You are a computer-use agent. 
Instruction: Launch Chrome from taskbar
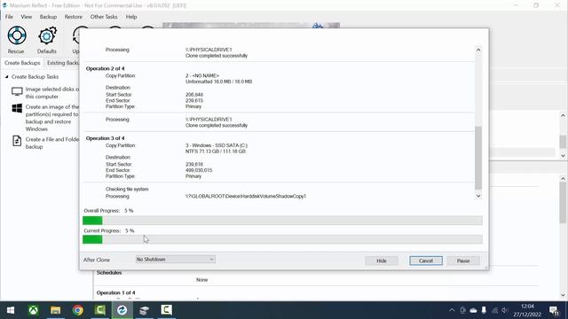(77, 310)
